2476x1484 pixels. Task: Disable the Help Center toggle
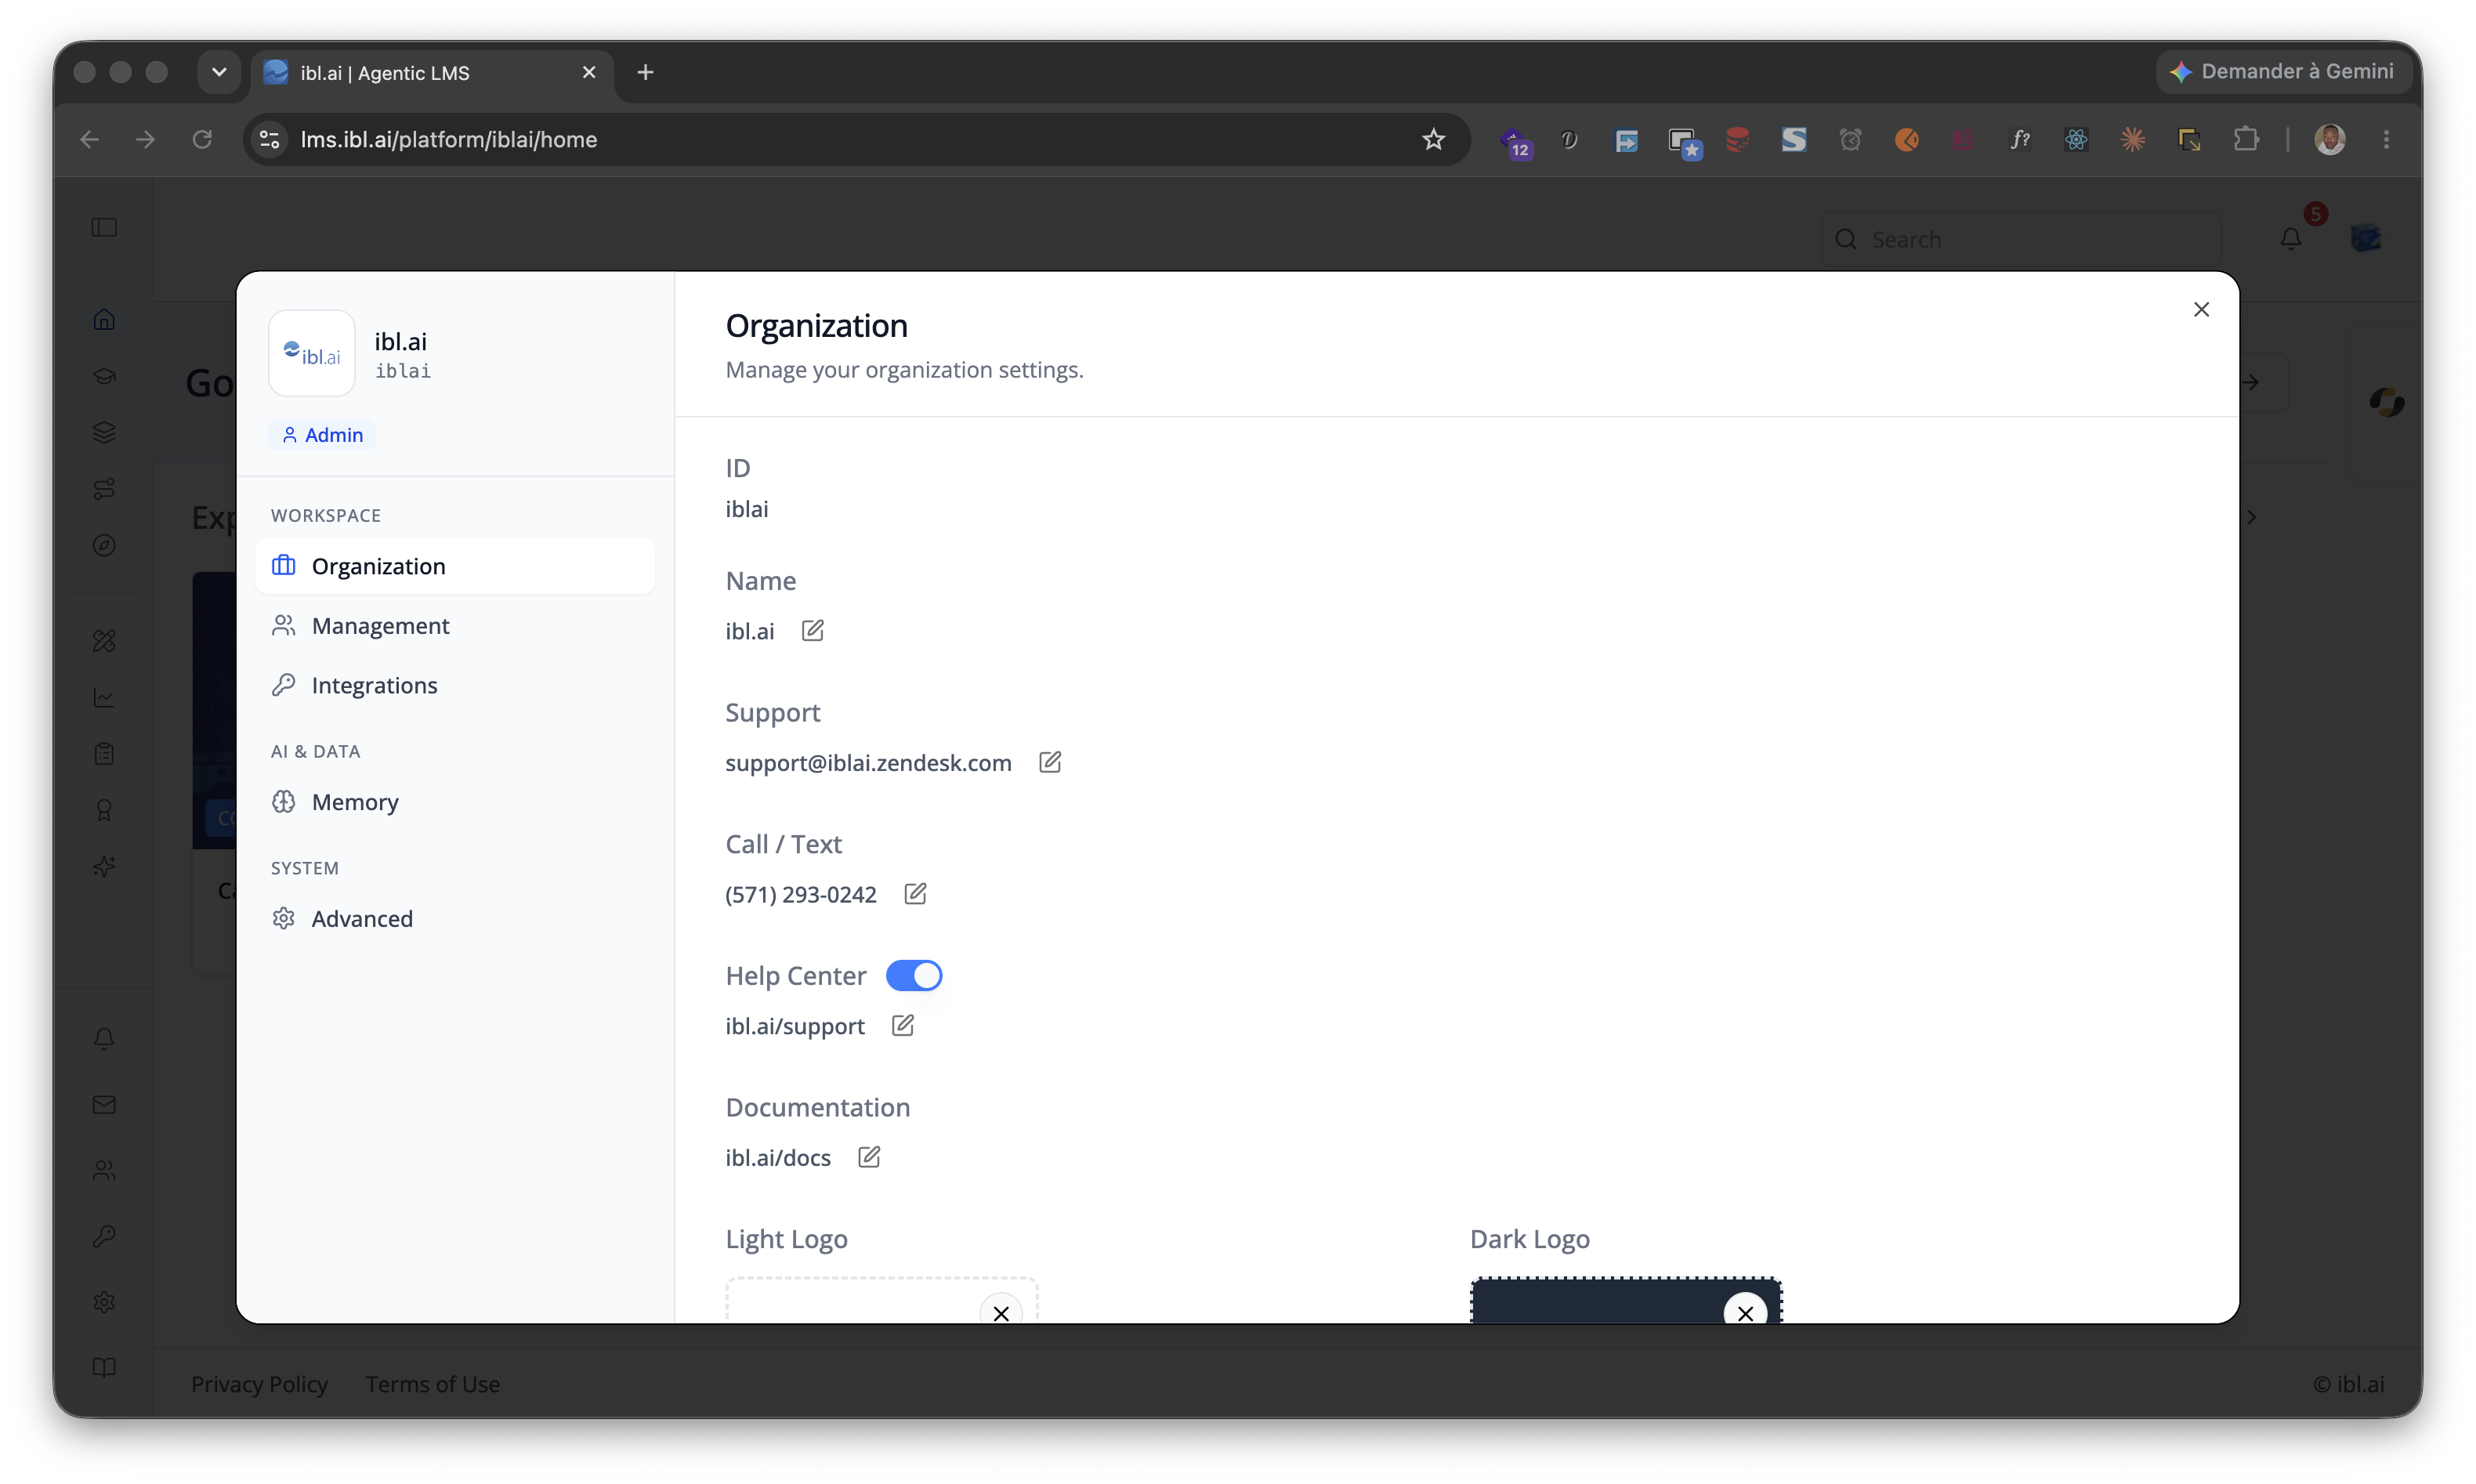coord(914,976)
